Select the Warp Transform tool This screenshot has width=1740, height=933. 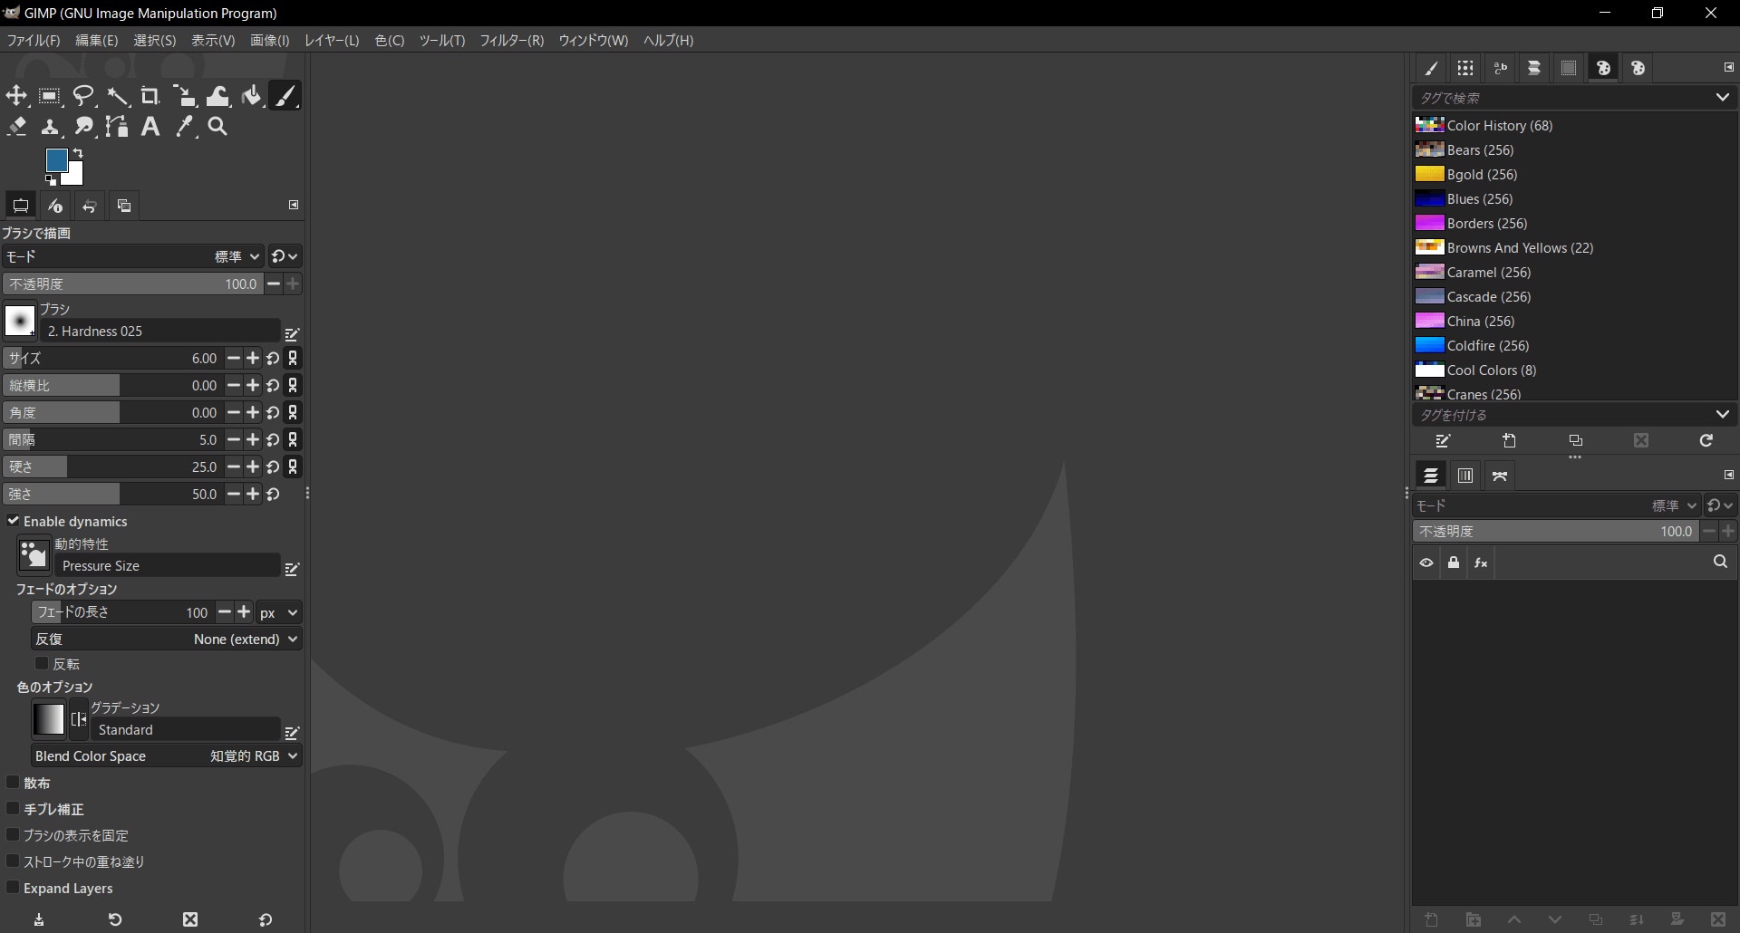tap(217, 96)
